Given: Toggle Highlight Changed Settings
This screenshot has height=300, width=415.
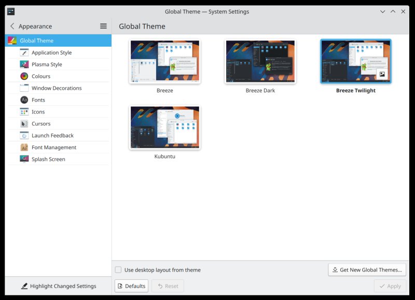Looking at the screenshot, I should tap(59, 286).
